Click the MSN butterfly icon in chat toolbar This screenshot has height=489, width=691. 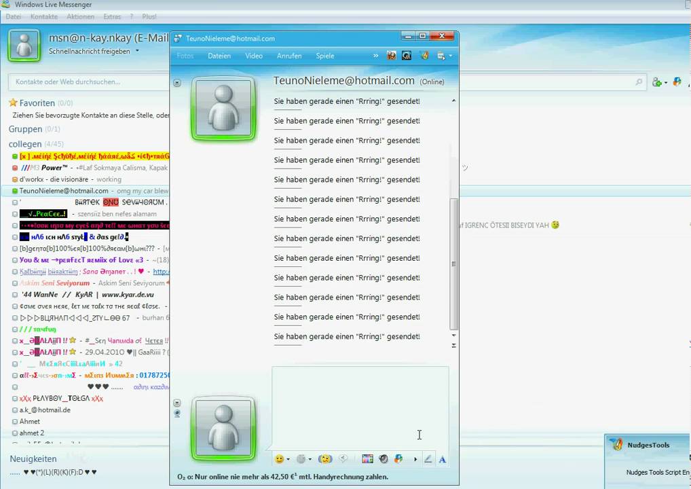(x=398, y=459)
